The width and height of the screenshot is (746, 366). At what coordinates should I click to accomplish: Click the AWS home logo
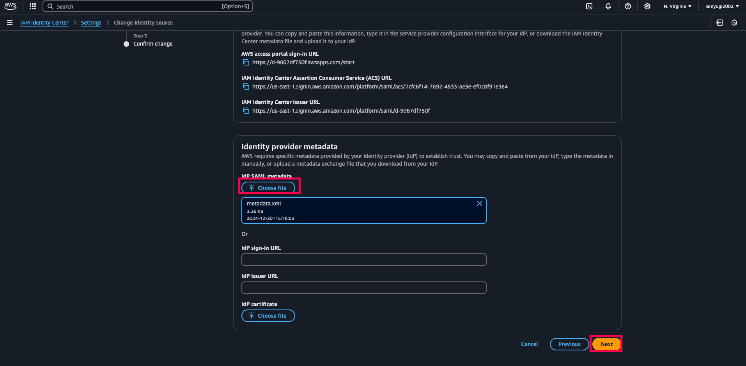(x=10, y=6)
